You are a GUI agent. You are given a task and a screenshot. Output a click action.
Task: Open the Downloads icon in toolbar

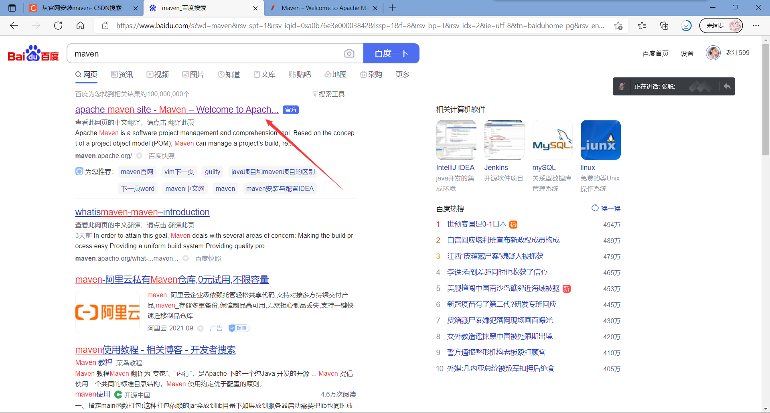(686, 26)
